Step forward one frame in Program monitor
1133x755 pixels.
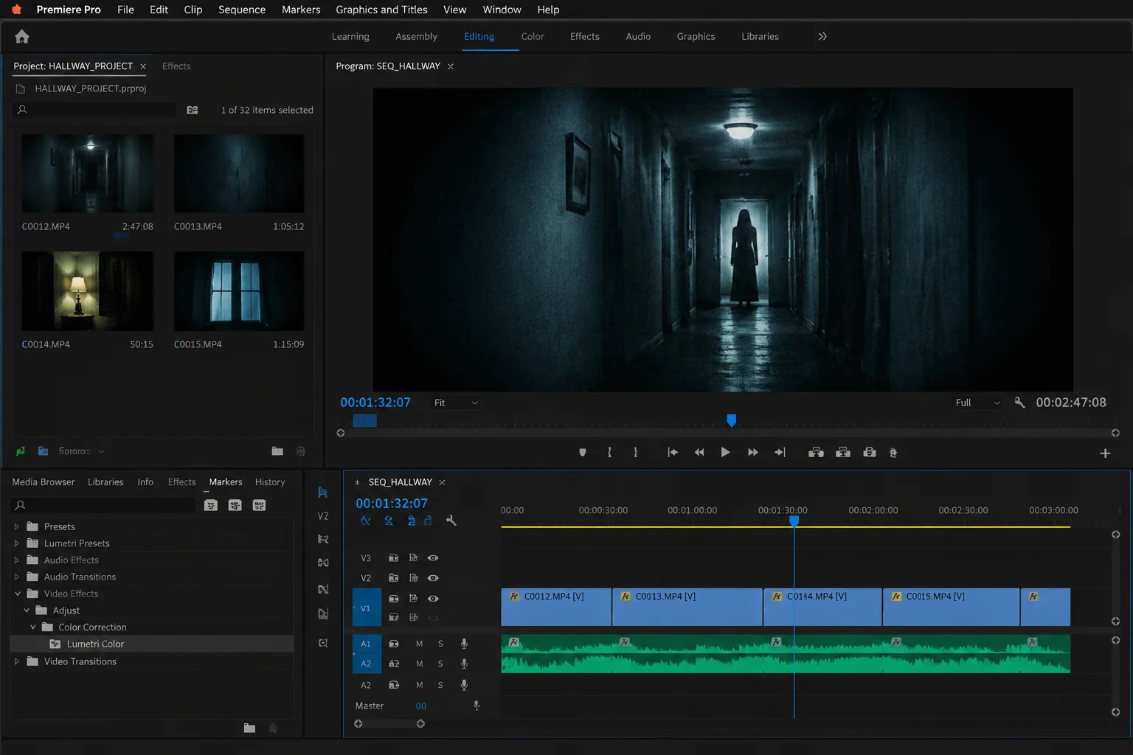point(752,452)
